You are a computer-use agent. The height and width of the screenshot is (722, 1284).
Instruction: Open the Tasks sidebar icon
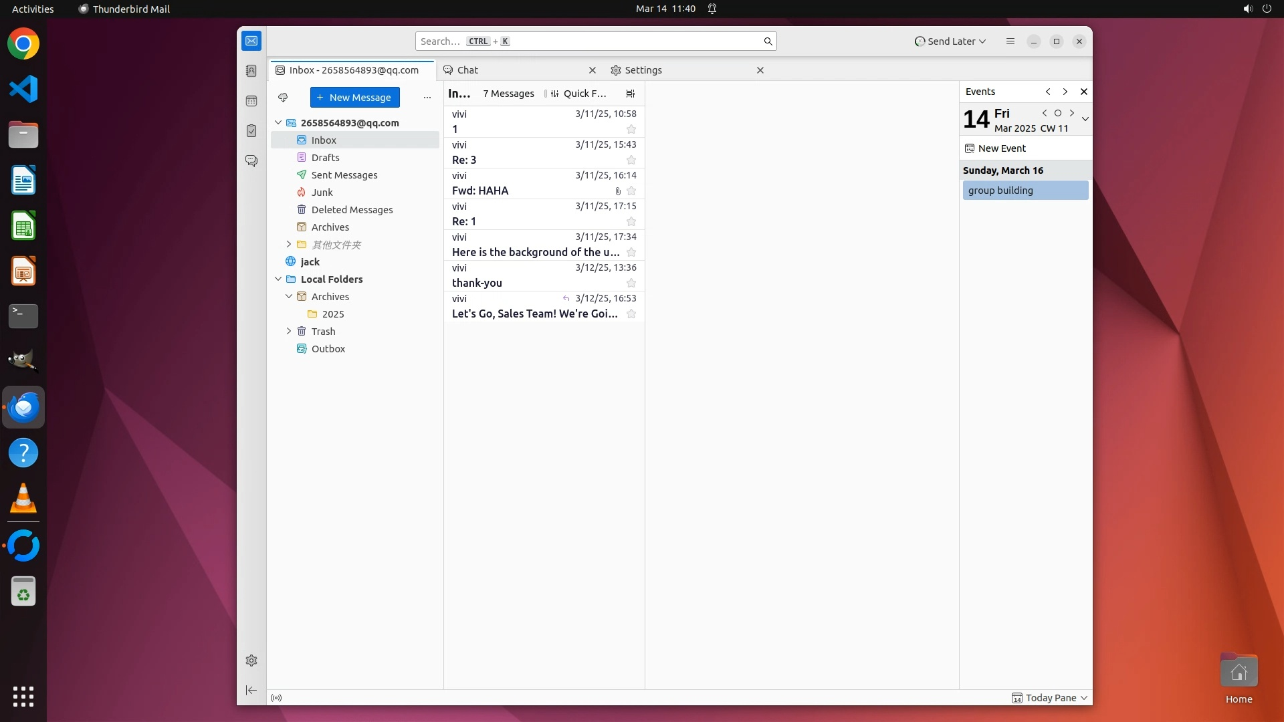click(x=251, y=131)
